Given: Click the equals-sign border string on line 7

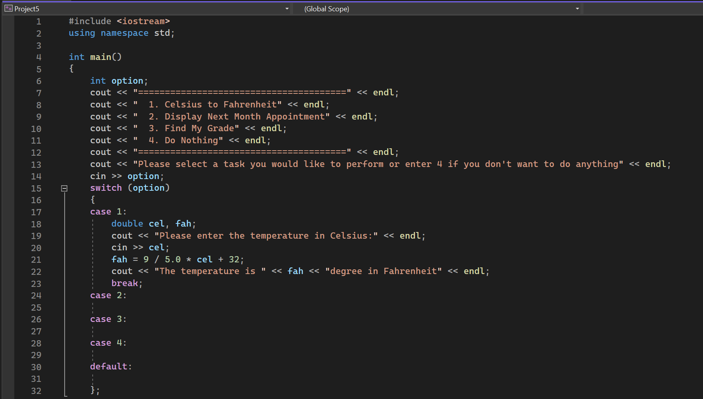Looking at the screenshot, I should pyautogui.click(x=242, y=93).
